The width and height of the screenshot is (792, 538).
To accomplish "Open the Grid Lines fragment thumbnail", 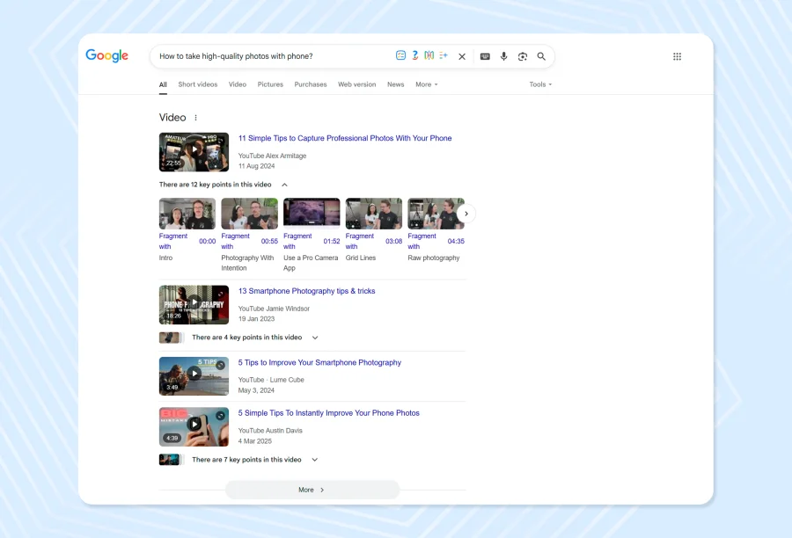I will [374, 214].
